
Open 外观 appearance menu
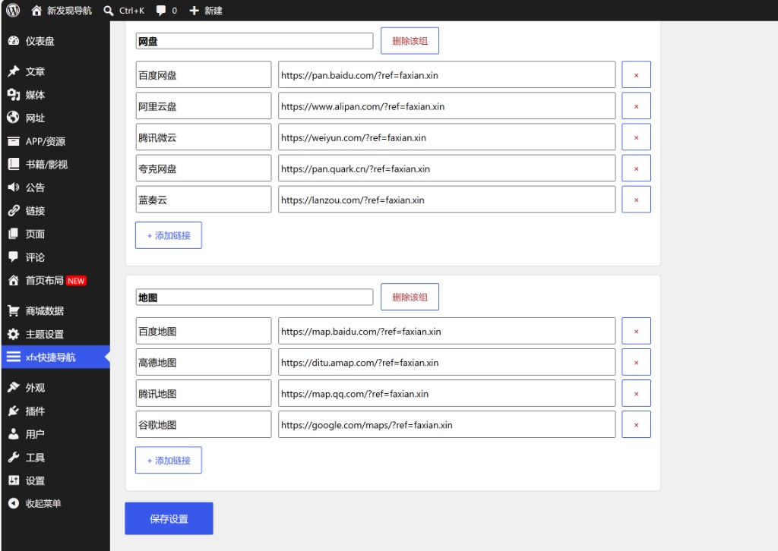(55, 388)
